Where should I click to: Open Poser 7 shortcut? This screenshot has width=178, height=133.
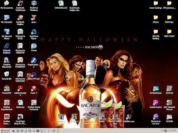pos(34,90)
